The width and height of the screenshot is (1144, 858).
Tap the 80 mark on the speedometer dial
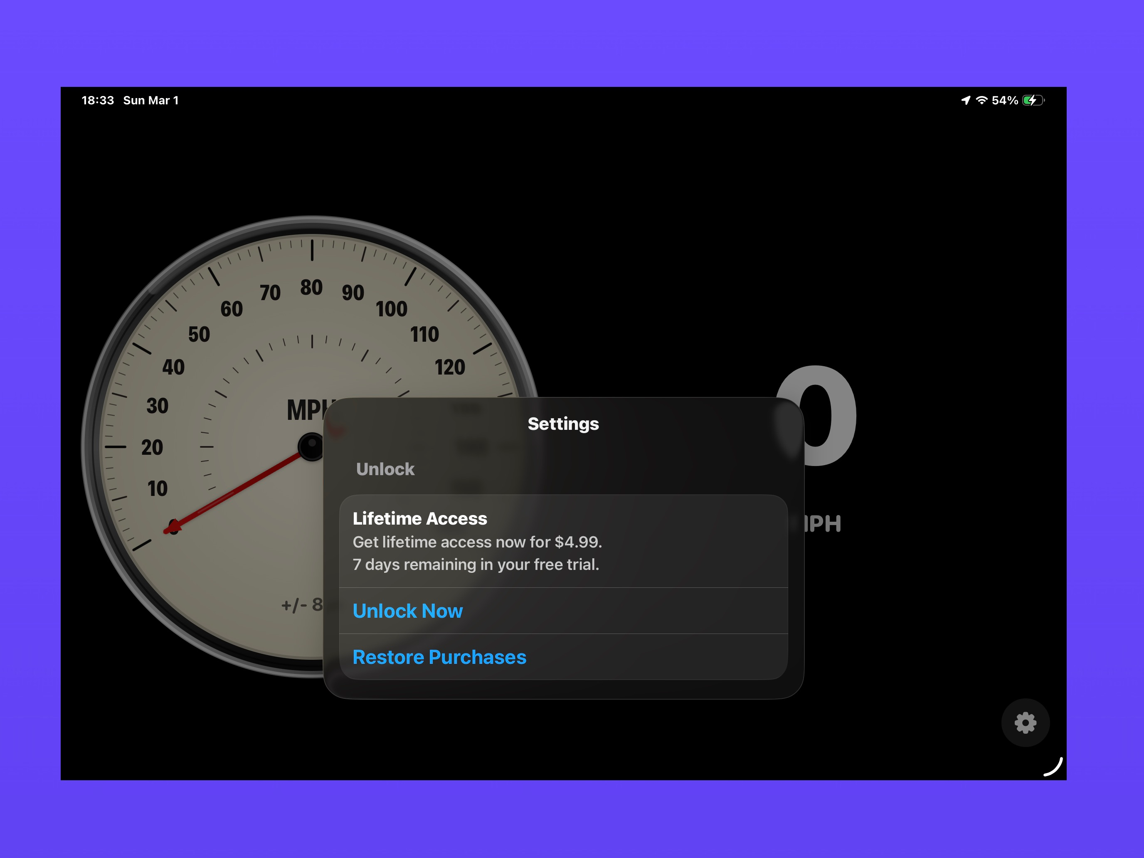(311, 288)
